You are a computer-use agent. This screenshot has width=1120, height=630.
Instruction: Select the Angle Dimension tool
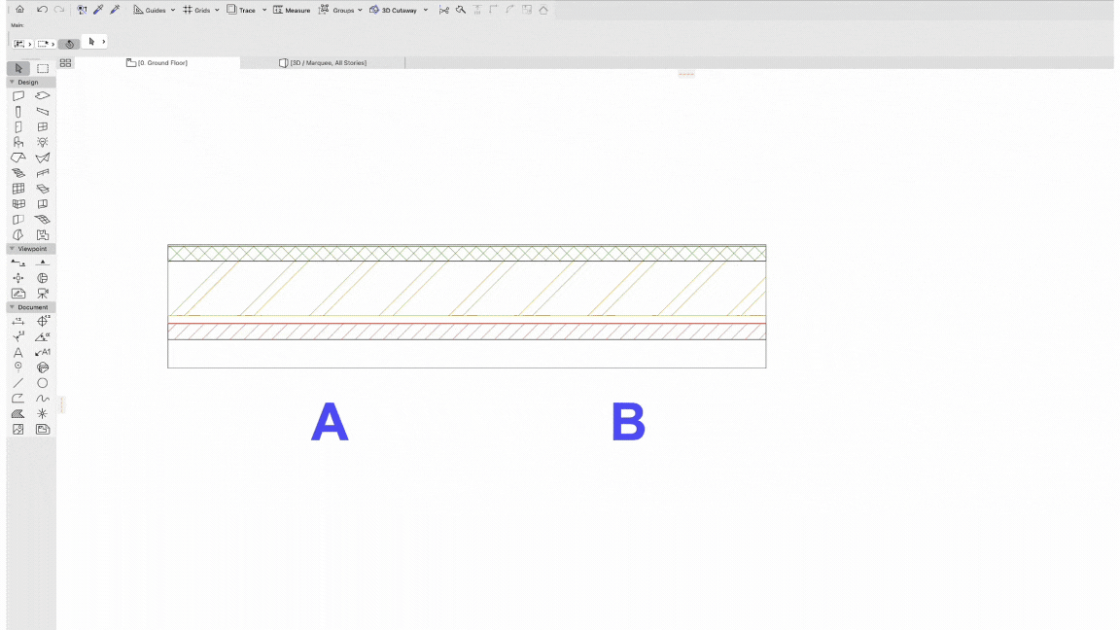[x=43, y=336]
